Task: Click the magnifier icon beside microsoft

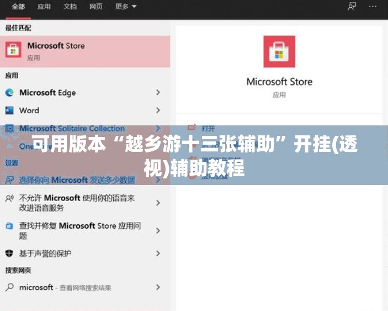Action: (9, 287)
